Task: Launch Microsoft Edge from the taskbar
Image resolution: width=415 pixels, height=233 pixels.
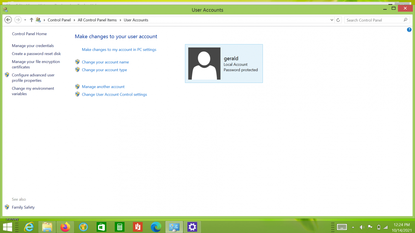Action: (x=156, y=227)
